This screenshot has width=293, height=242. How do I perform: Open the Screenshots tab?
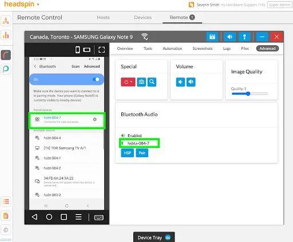[203, 49]
